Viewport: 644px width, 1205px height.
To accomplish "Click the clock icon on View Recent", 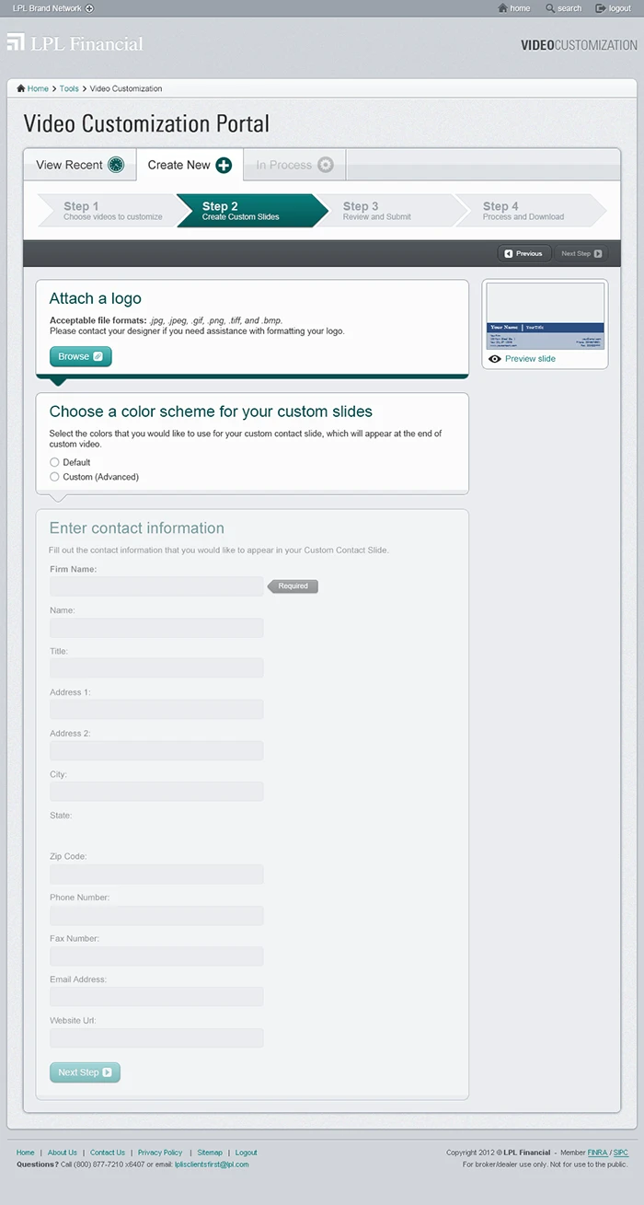I will pyautogui.click(x=116, y=165).
